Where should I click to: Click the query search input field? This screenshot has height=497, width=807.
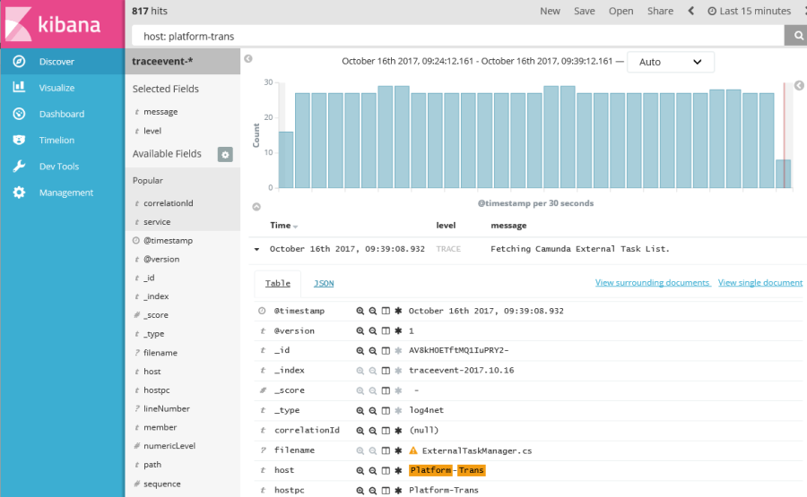457,36
